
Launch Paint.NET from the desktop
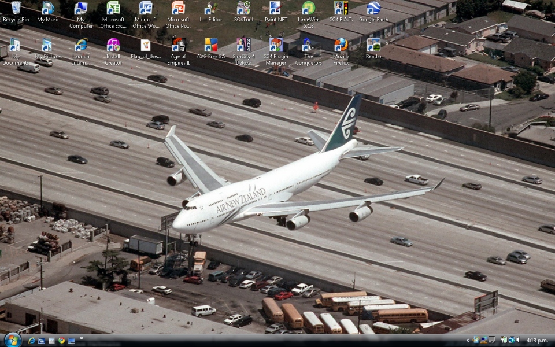pos(276,12)
